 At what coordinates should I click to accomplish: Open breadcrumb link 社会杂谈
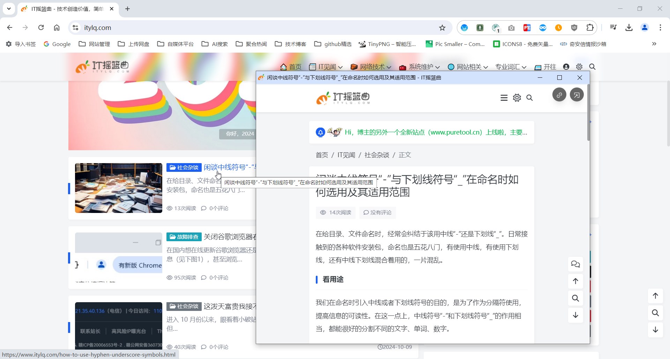tap(377, 155)
